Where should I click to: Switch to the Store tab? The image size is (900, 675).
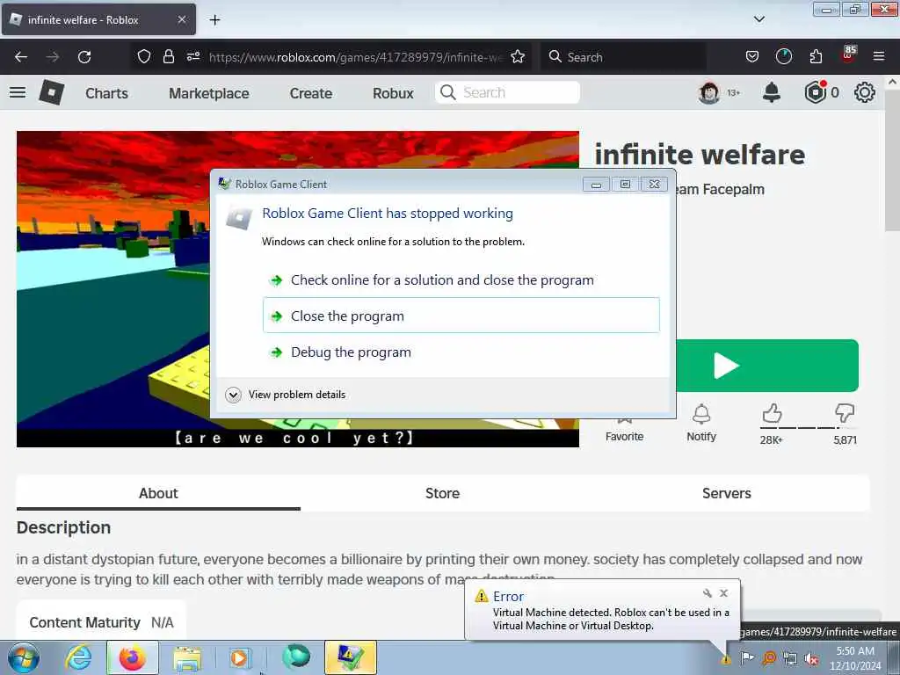click(443, 493)
